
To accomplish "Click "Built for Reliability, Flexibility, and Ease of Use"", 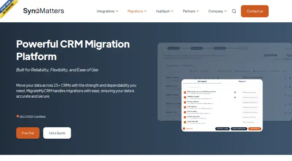I will coord(57,70).
